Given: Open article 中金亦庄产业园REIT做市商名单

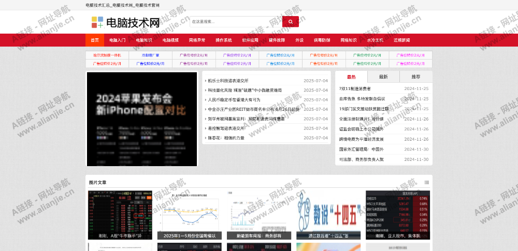Looking at the screenshot, I should click(254, 109).
